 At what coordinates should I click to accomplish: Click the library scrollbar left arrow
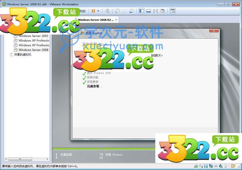point(6,159)
